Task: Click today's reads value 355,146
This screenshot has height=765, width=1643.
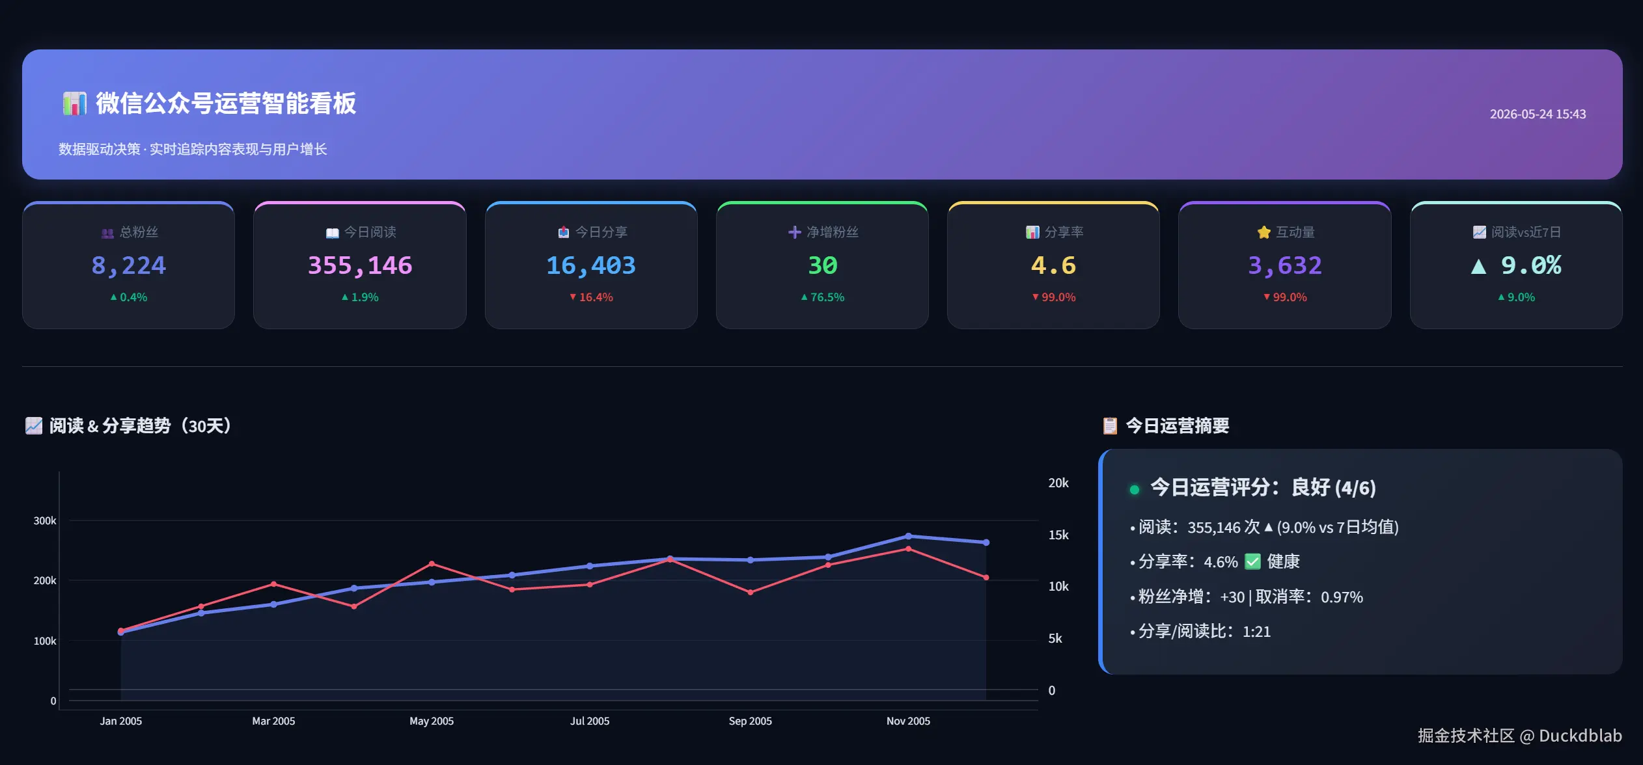Action: point(360,265)
